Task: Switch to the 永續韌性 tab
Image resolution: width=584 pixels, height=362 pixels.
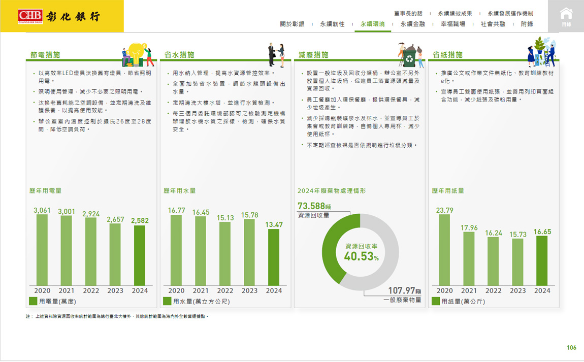Action: [332, 24]
